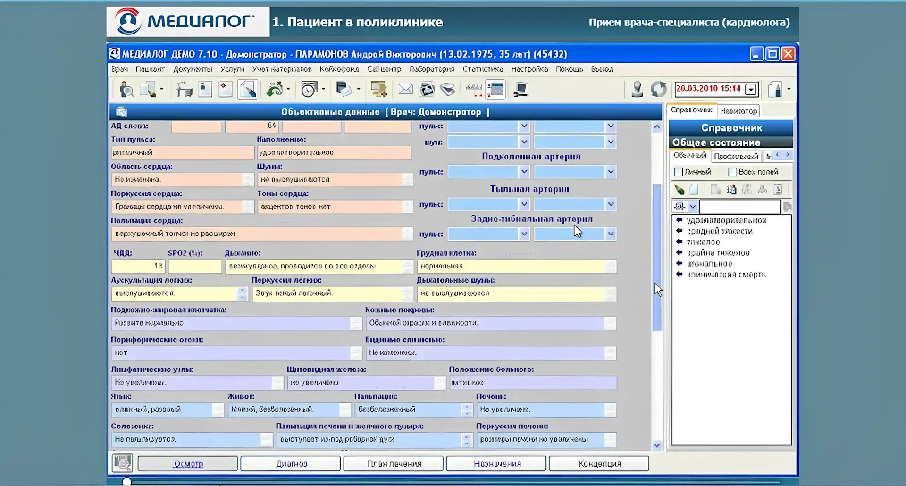Image resolution: width=906 pixels, height=486 pixels.
Task: Open the date-time dropdown showing 20.03.2010 15:14
Action: coord(751,89)
